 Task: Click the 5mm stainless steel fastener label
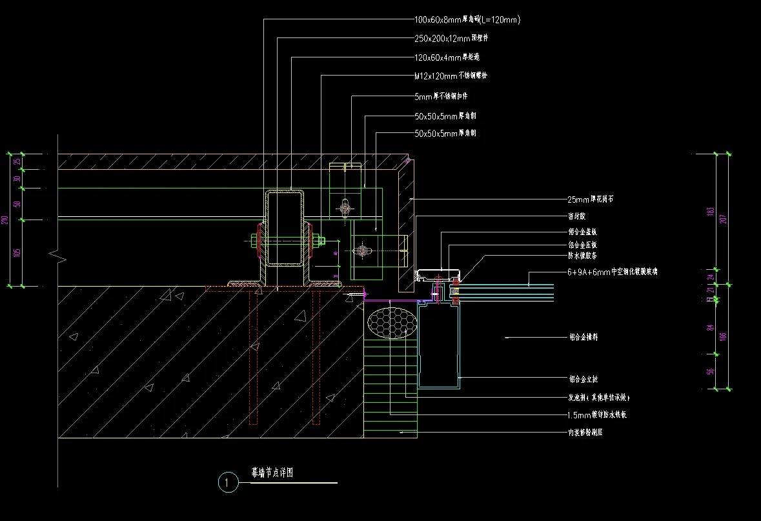pos(441,96)
